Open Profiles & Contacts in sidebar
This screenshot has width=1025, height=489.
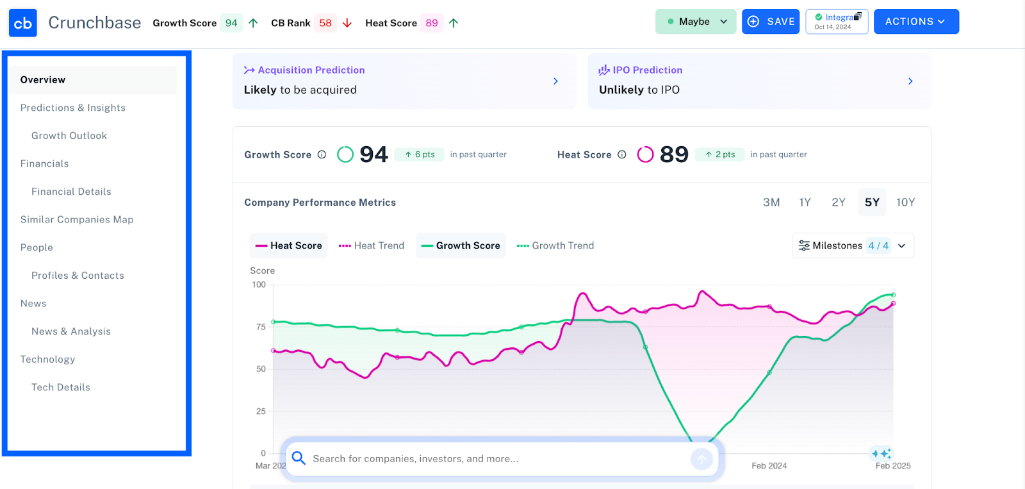78,276
